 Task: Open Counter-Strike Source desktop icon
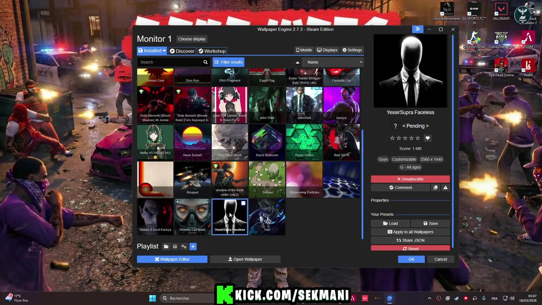474,42
